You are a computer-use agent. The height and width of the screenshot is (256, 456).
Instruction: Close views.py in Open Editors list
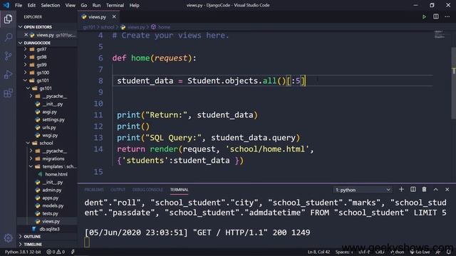(26, 35)
